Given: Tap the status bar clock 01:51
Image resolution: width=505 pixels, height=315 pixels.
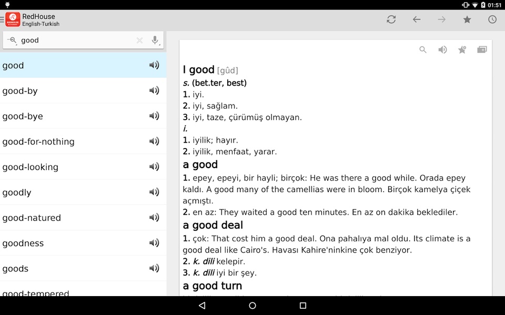Looking at the screenshot, I should 494,5.
